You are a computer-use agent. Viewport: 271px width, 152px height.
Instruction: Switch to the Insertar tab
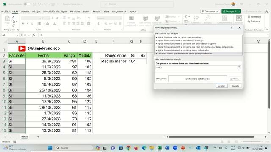(25, 11)
